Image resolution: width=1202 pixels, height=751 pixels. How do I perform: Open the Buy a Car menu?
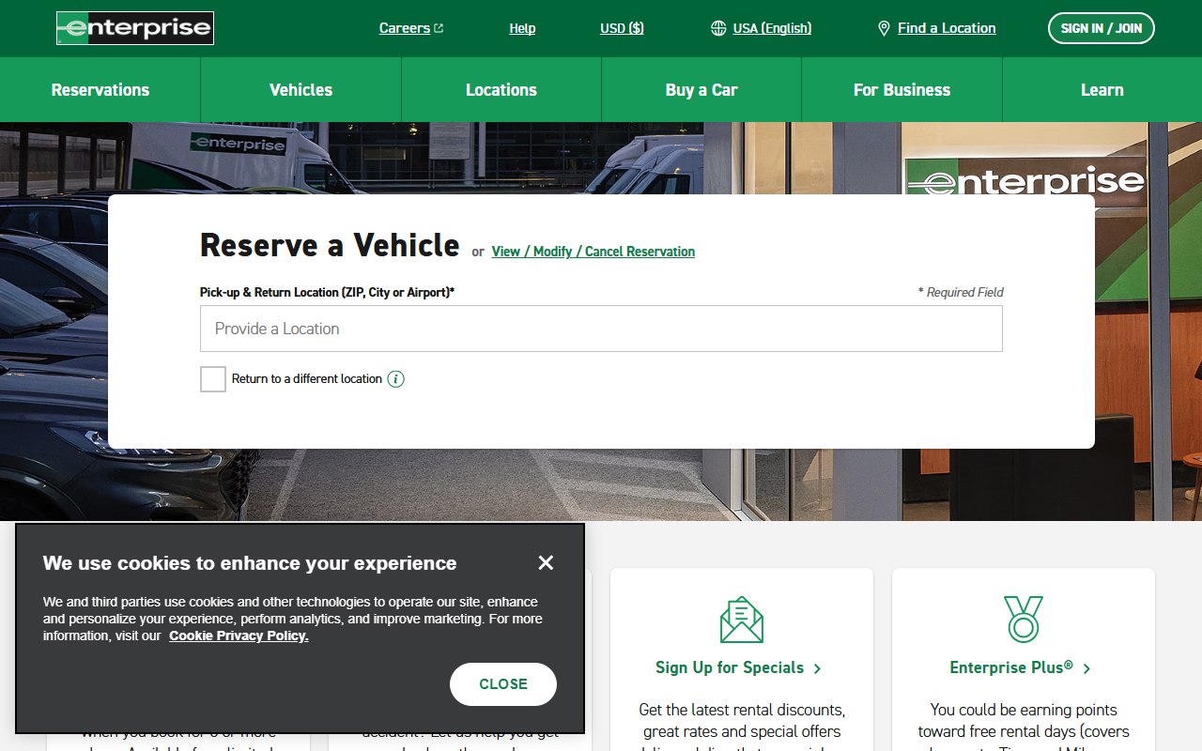click(x=701, y=90)
